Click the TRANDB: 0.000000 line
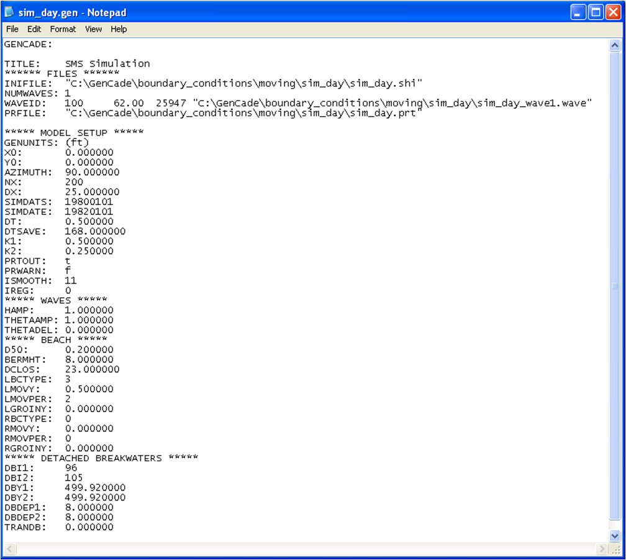626x560 pixels. [x=58, y=527]
